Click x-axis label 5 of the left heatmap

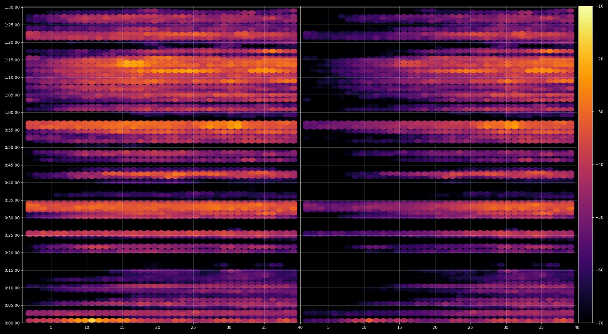[x=51, y=328]
